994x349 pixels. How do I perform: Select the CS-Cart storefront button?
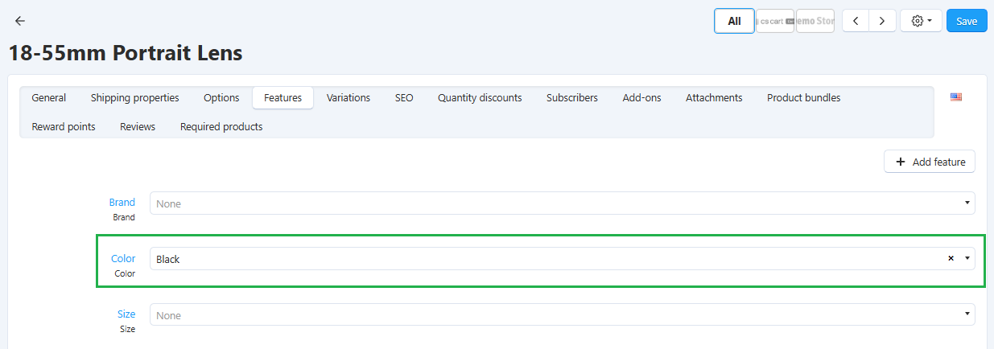(x=775, y=21)
